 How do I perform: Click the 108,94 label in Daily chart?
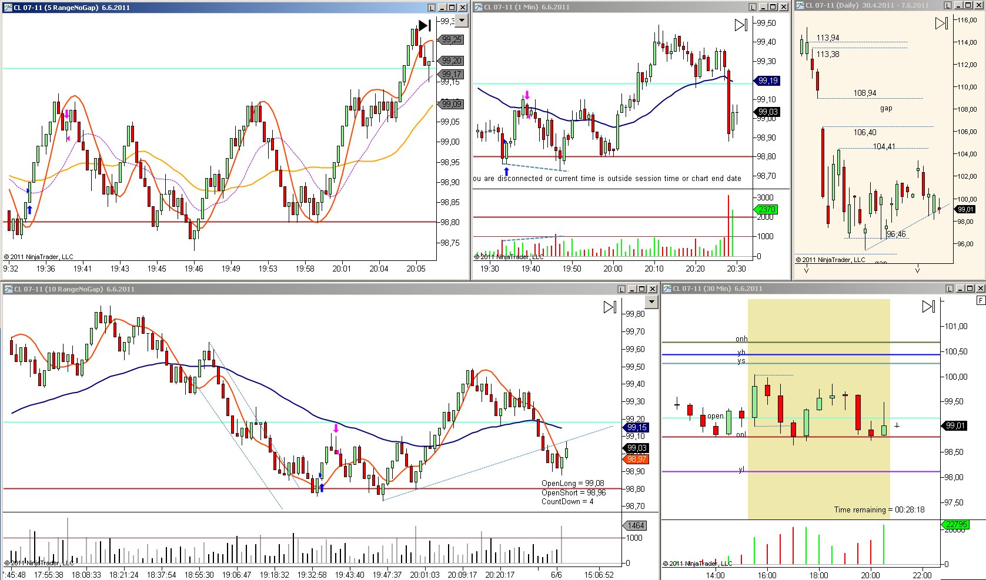click(x=865, y=93)
